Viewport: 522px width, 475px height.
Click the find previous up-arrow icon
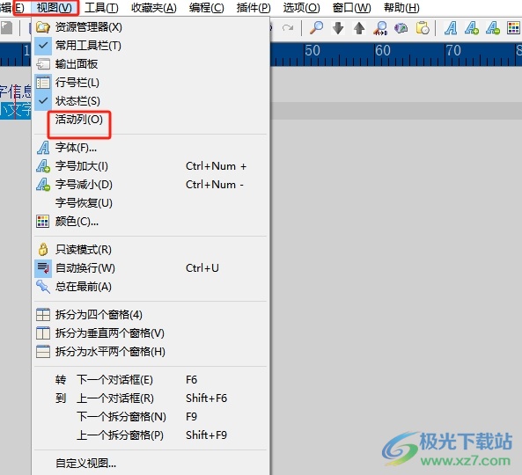pyautogui.click(x=359, y=28)
